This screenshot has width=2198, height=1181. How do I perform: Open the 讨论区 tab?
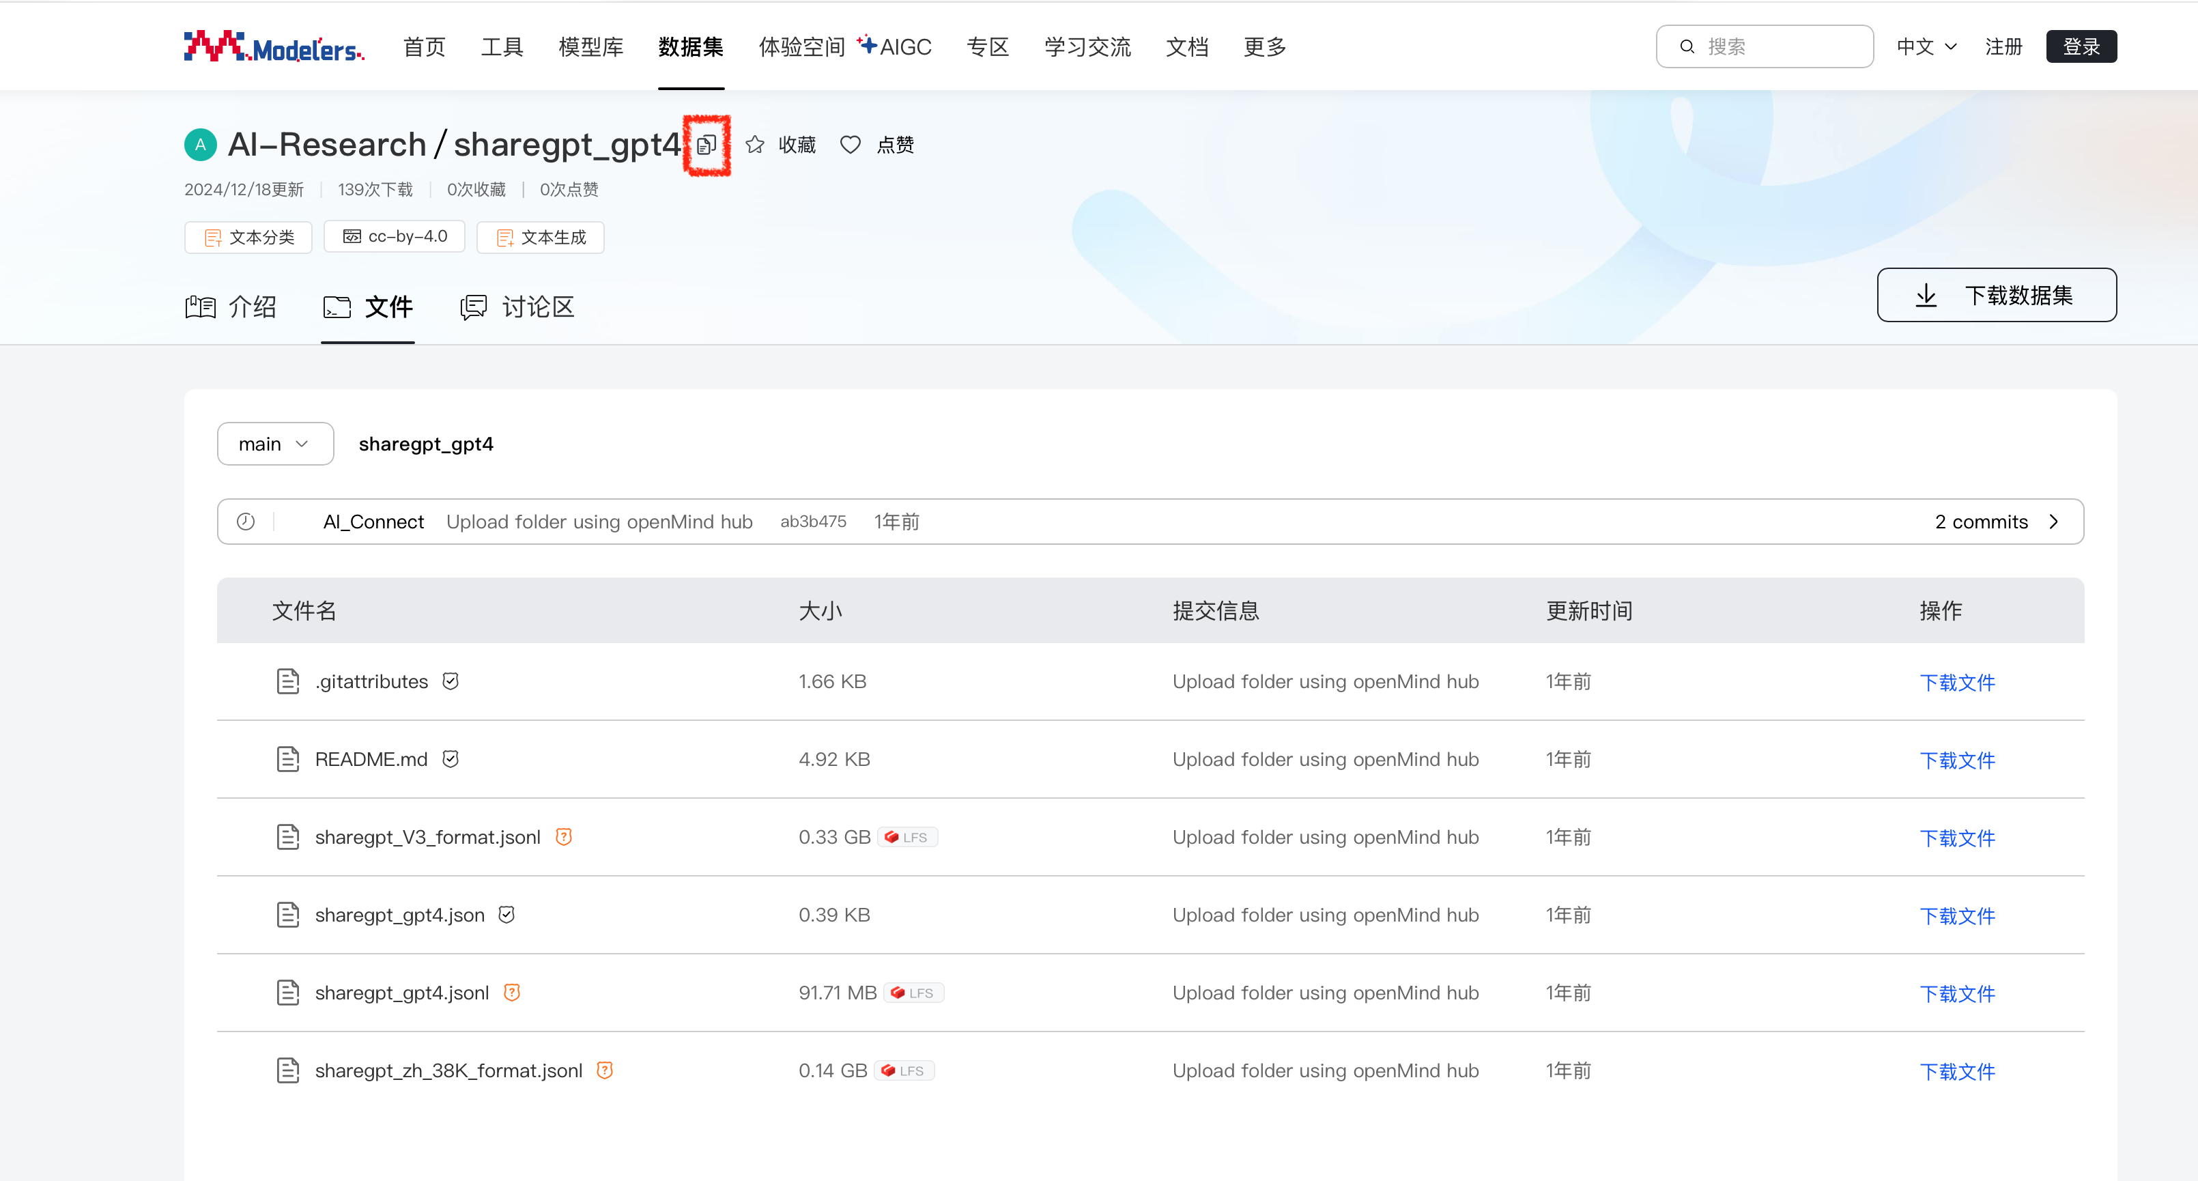pos(518,307)
